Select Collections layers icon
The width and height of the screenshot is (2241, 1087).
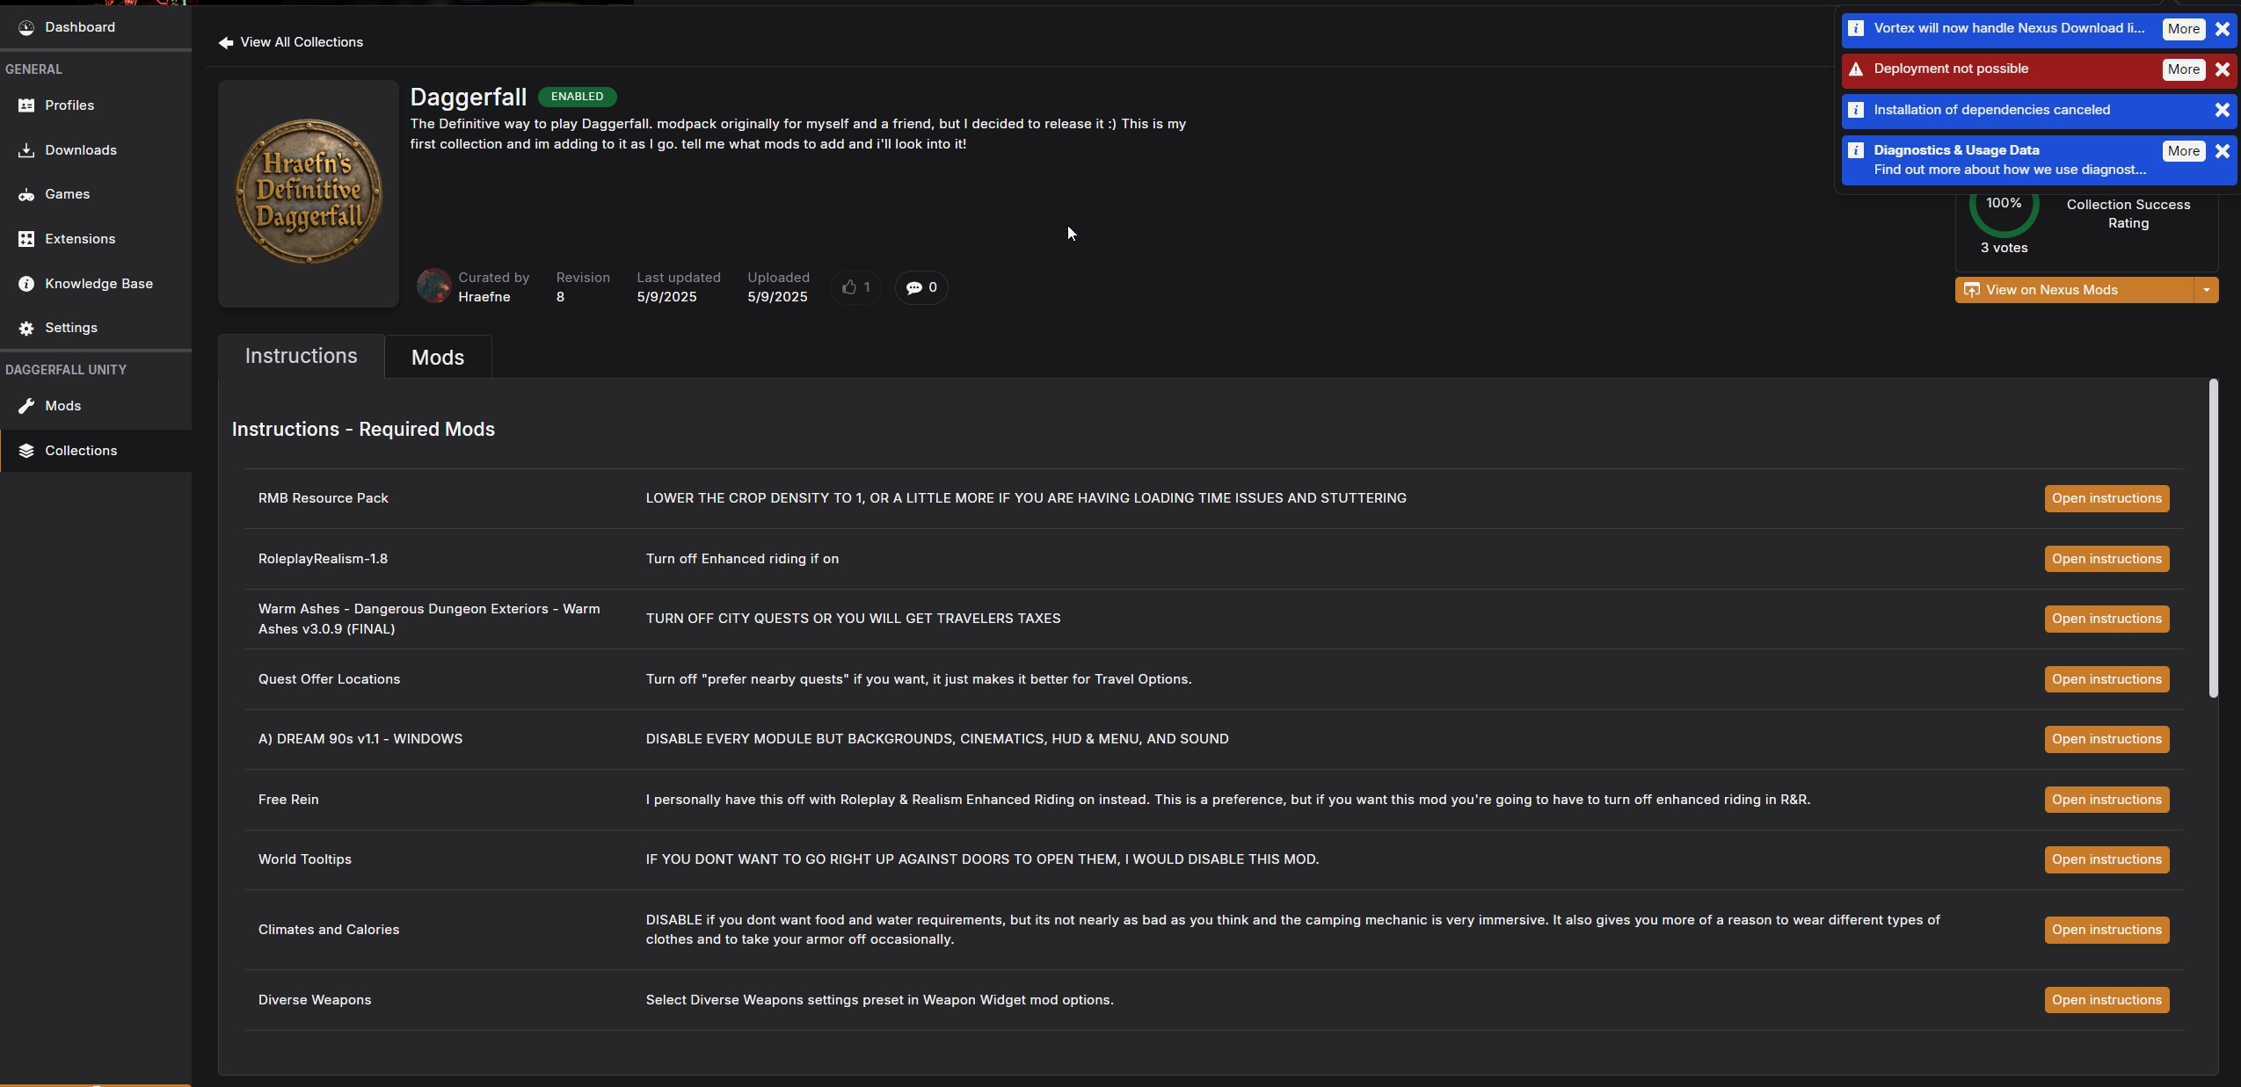26,451
